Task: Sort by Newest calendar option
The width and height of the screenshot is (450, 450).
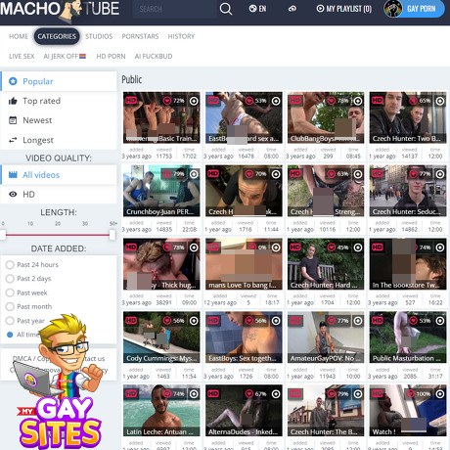Action: click(x=59, y=120)
